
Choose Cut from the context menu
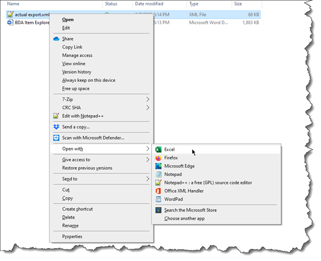click(101, 190)
